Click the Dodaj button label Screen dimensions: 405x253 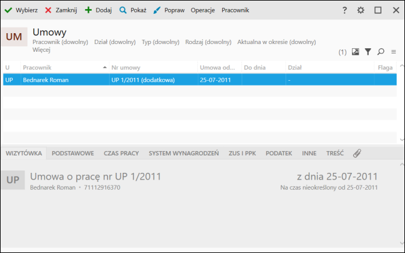click(104, 10)
